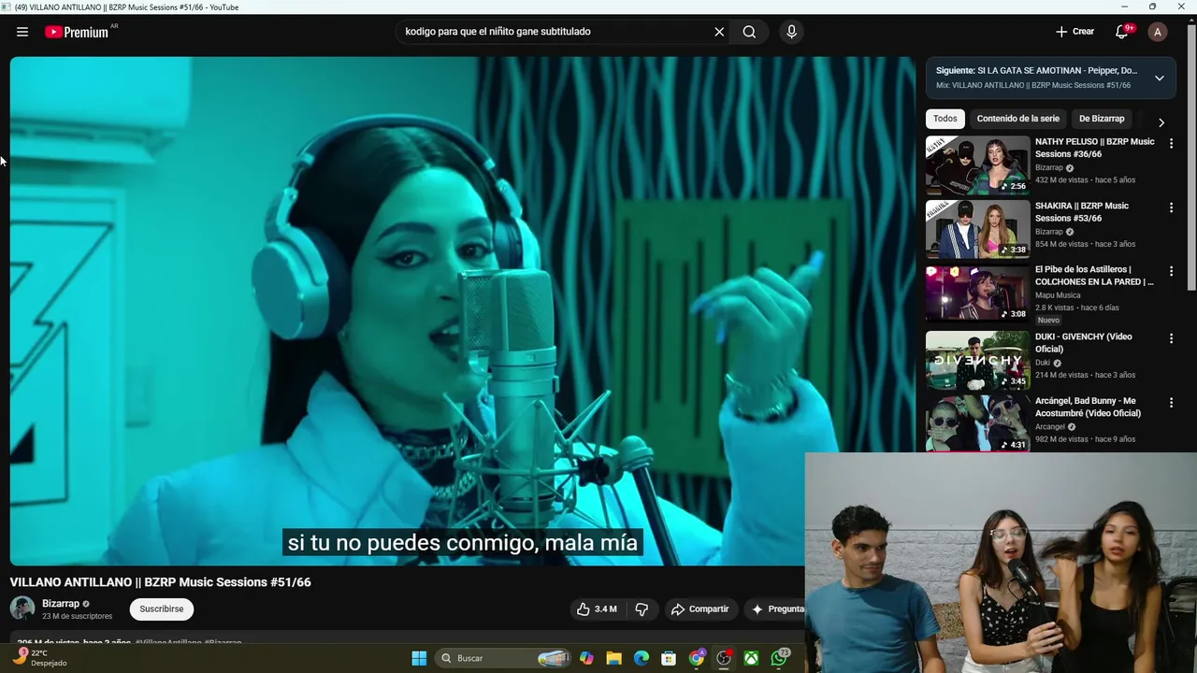Screen dimensions: 1197x673
Task: Select Contenido de la serie chip
Action: click(1018, 119)
